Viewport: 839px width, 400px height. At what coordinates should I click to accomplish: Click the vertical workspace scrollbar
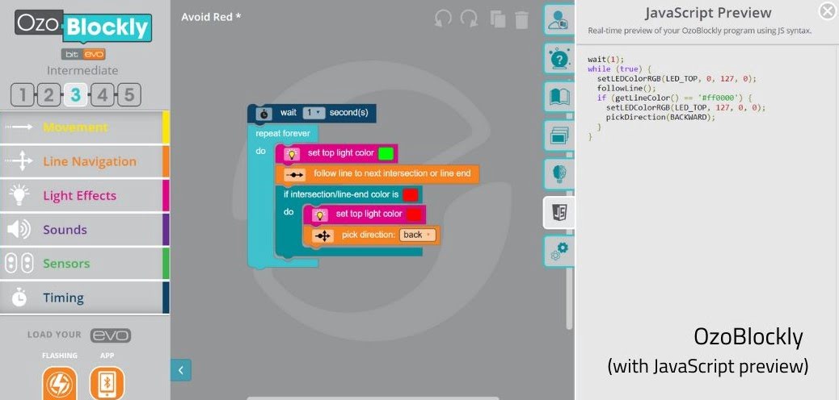[x=569, y=298]
